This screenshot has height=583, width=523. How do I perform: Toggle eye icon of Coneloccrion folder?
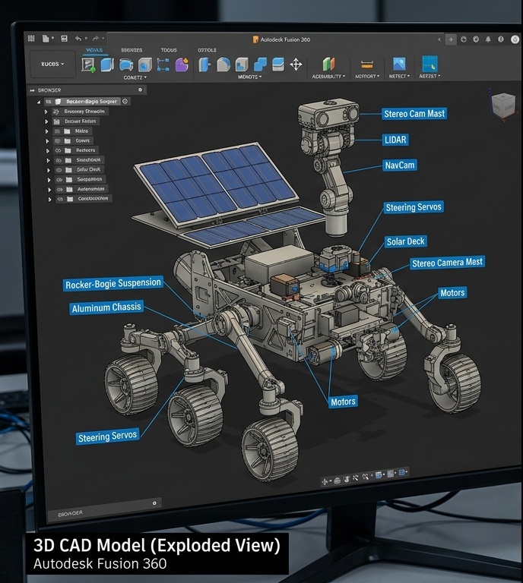click(x=60, y=199)
